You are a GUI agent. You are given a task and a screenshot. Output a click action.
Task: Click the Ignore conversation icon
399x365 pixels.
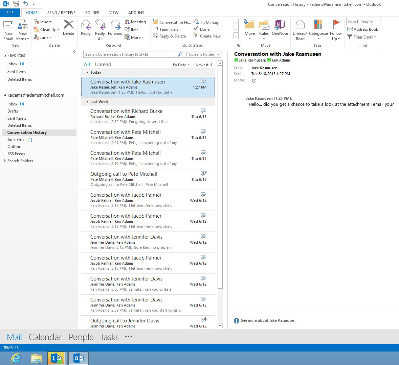tap(37, 22)
